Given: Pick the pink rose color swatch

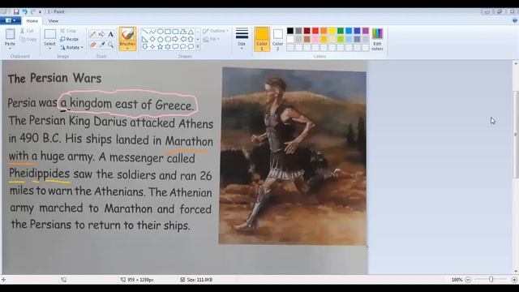Looking at the screenshot, I should pos(315,39).
